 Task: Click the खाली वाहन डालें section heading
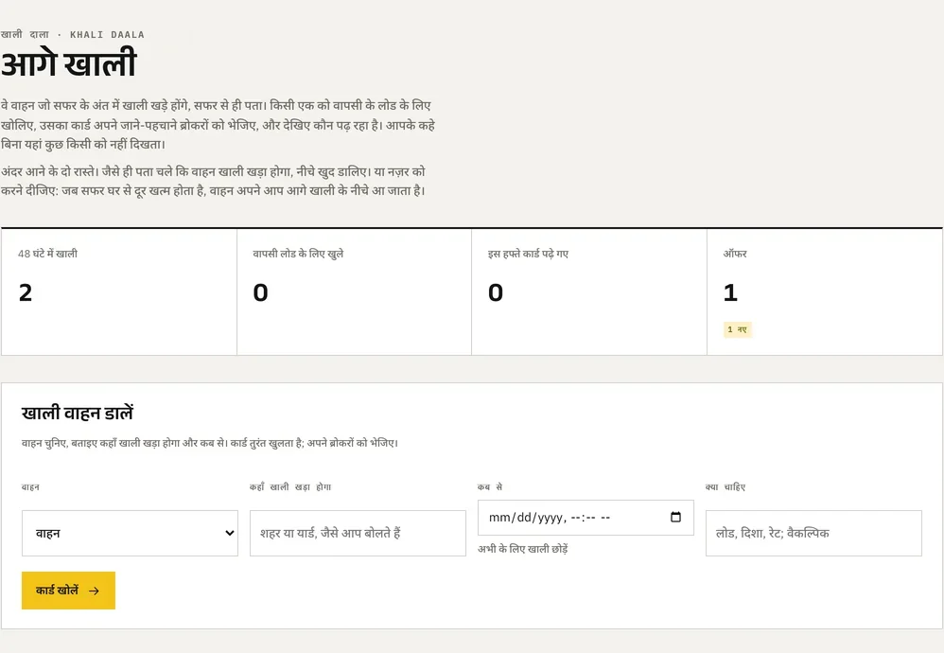[x=77, y=414]
